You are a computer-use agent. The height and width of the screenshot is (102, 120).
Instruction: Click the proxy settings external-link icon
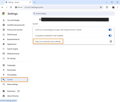[x=111, y=42]
